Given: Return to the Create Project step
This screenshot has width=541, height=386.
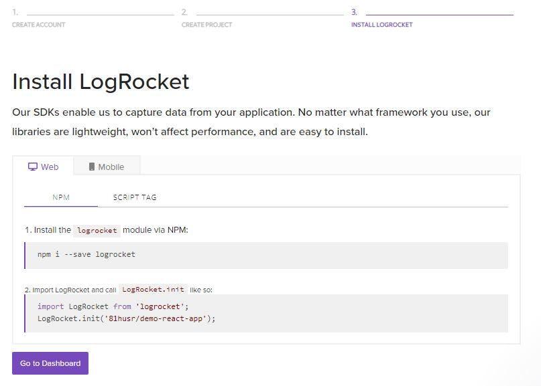Looking at the screenshot, I should click(x=206, y=25).
